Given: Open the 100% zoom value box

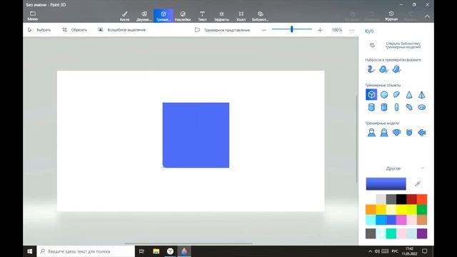Looking at the screenshot, I should click(x=336, y=30).
